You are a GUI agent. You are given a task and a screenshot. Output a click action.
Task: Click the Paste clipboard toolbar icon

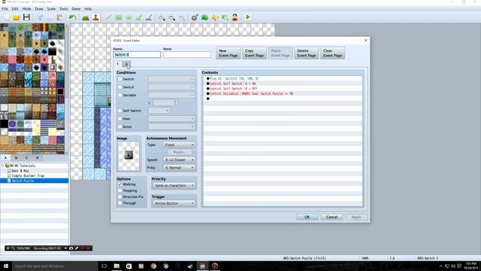[59, 17]
